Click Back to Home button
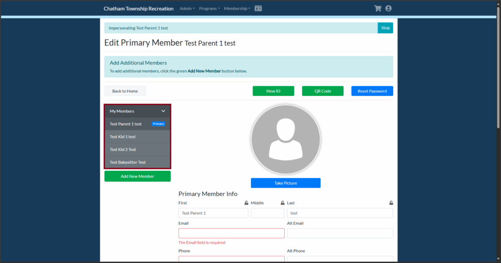This screenshot has height=263, width=501. pos(125,91)
